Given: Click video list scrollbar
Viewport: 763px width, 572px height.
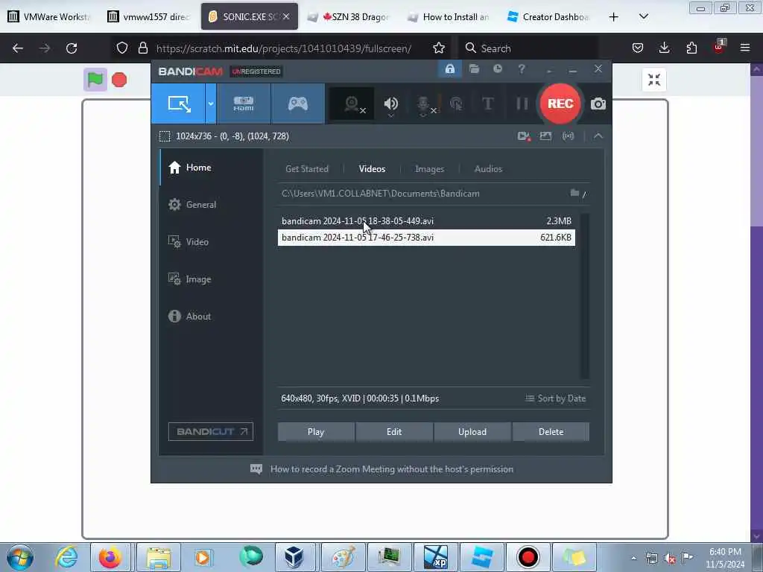Looking at the screenshot, I should (584, 296).
